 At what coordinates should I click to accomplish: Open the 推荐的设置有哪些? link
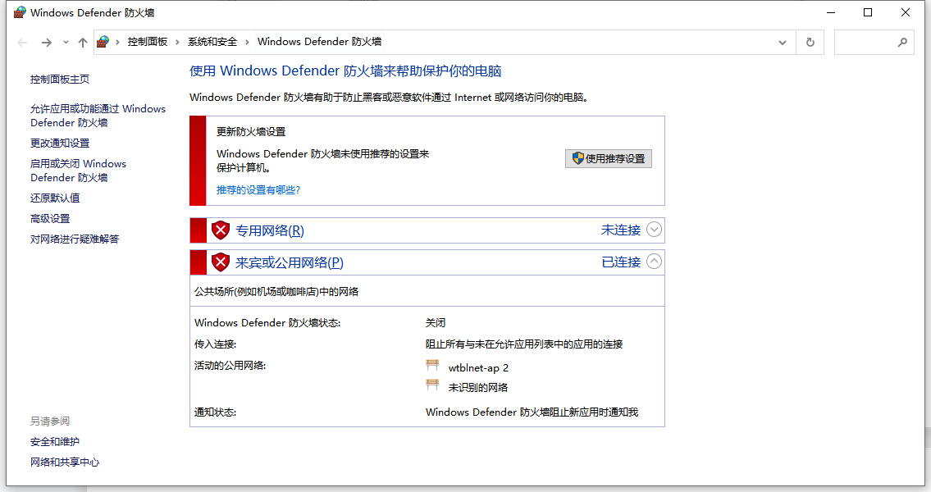[258, 189]
